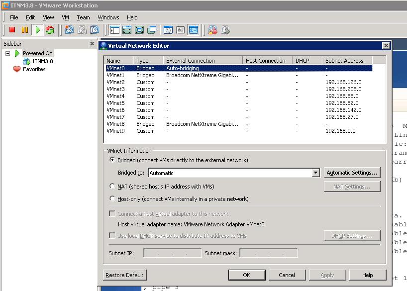Click the yellow Suspend (pause) toolbar icon
The image size is (407, 291).
click(x=25, y=30)
